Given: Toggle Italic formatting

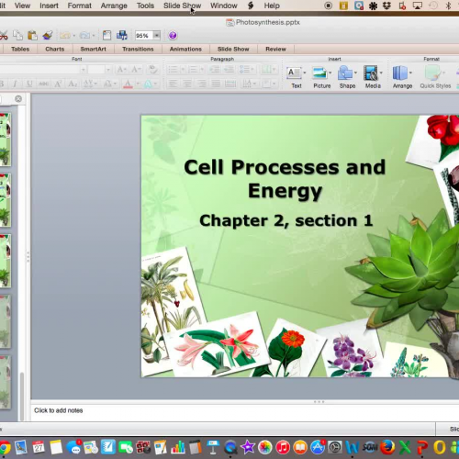Looking at the screenshot, I should pos(15,84).
